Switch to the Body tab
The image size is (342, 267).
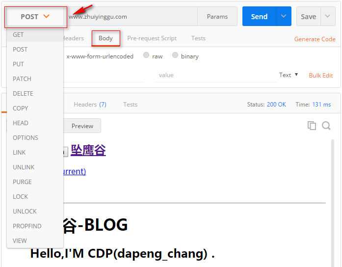[105, 38]
